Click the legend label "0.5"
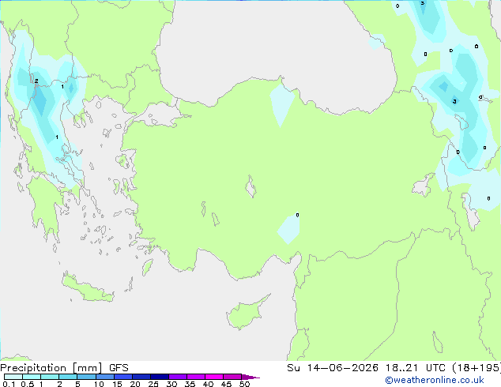The height and width of the screenshot is (387, 501). click(27, 384)
